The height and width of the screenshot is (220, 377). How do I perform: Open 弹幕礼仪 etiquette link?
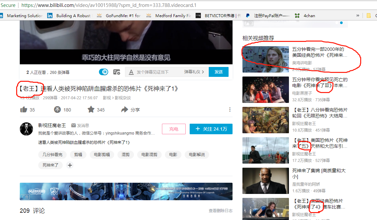194,72
